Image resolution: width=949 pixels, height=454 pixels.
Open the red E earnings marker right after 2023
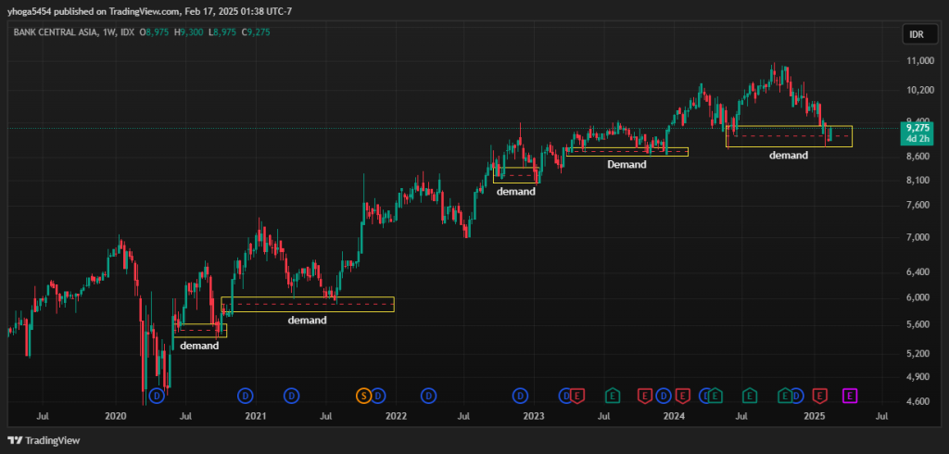tap(576, 396)
